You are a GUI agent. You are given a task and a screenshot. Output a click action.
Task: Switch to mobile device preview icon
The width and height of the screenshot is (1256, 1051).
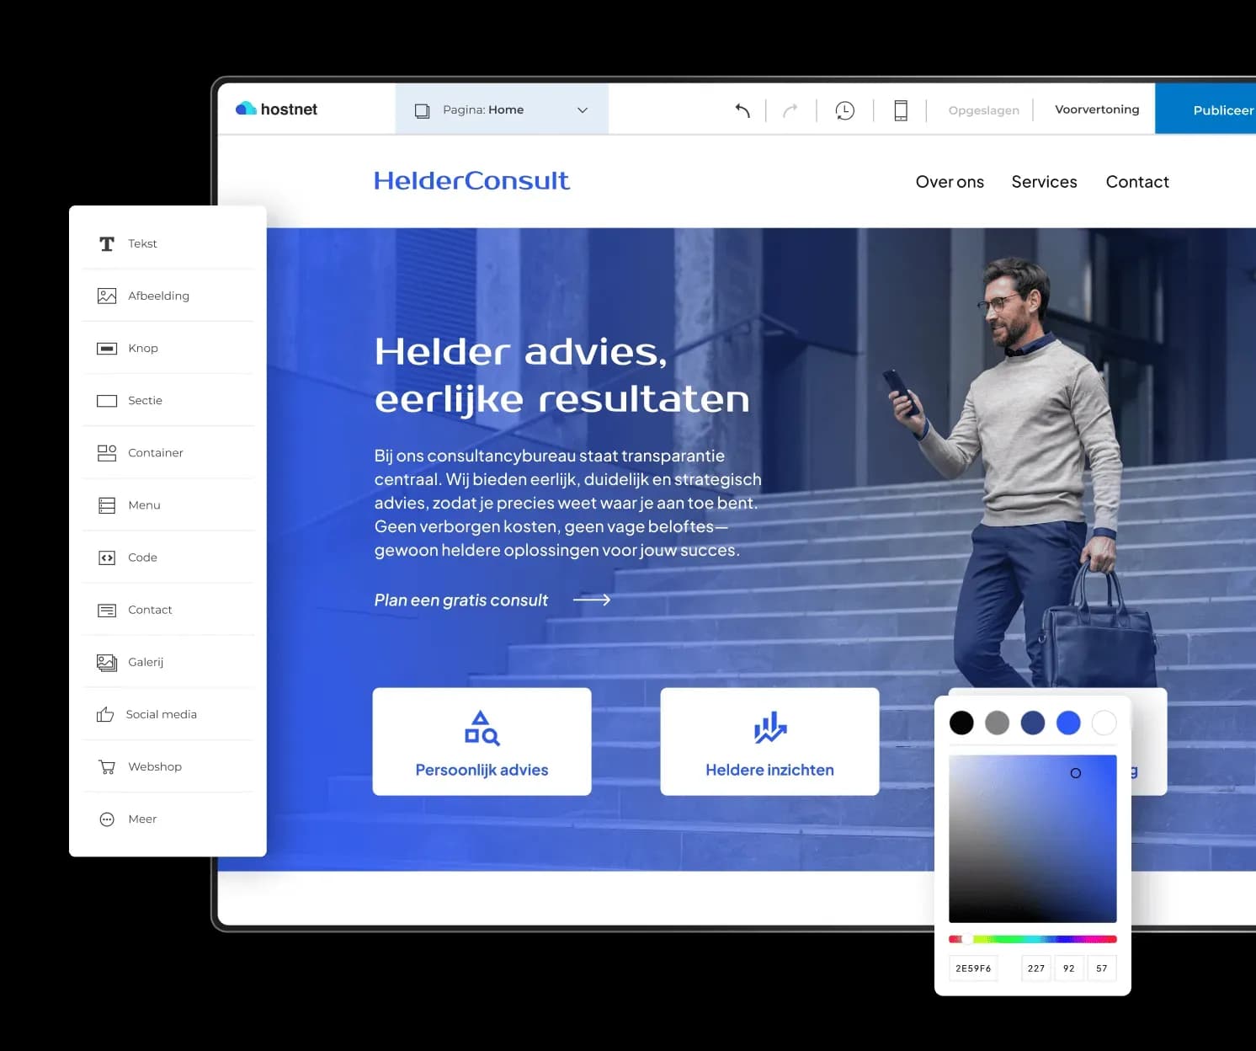click(900, 110)
